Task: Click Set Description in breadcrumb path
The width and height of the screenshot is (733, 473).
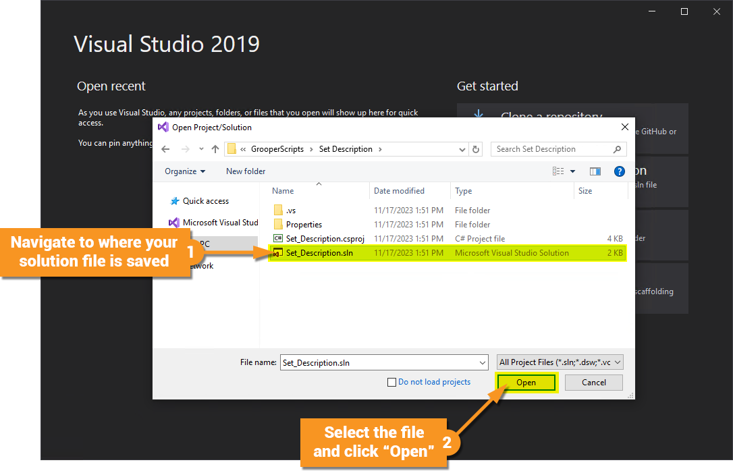Action: (x=346, y=149)
